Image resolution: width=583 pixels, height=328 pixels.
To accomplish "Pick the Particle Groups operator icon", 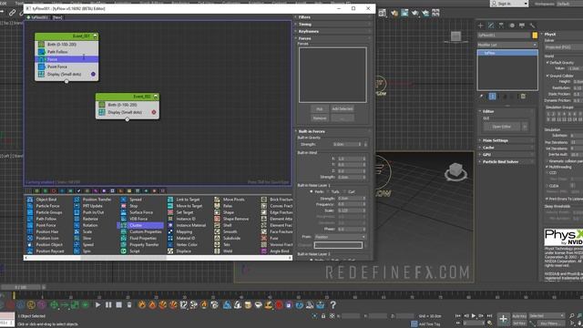I will (30, 212).
